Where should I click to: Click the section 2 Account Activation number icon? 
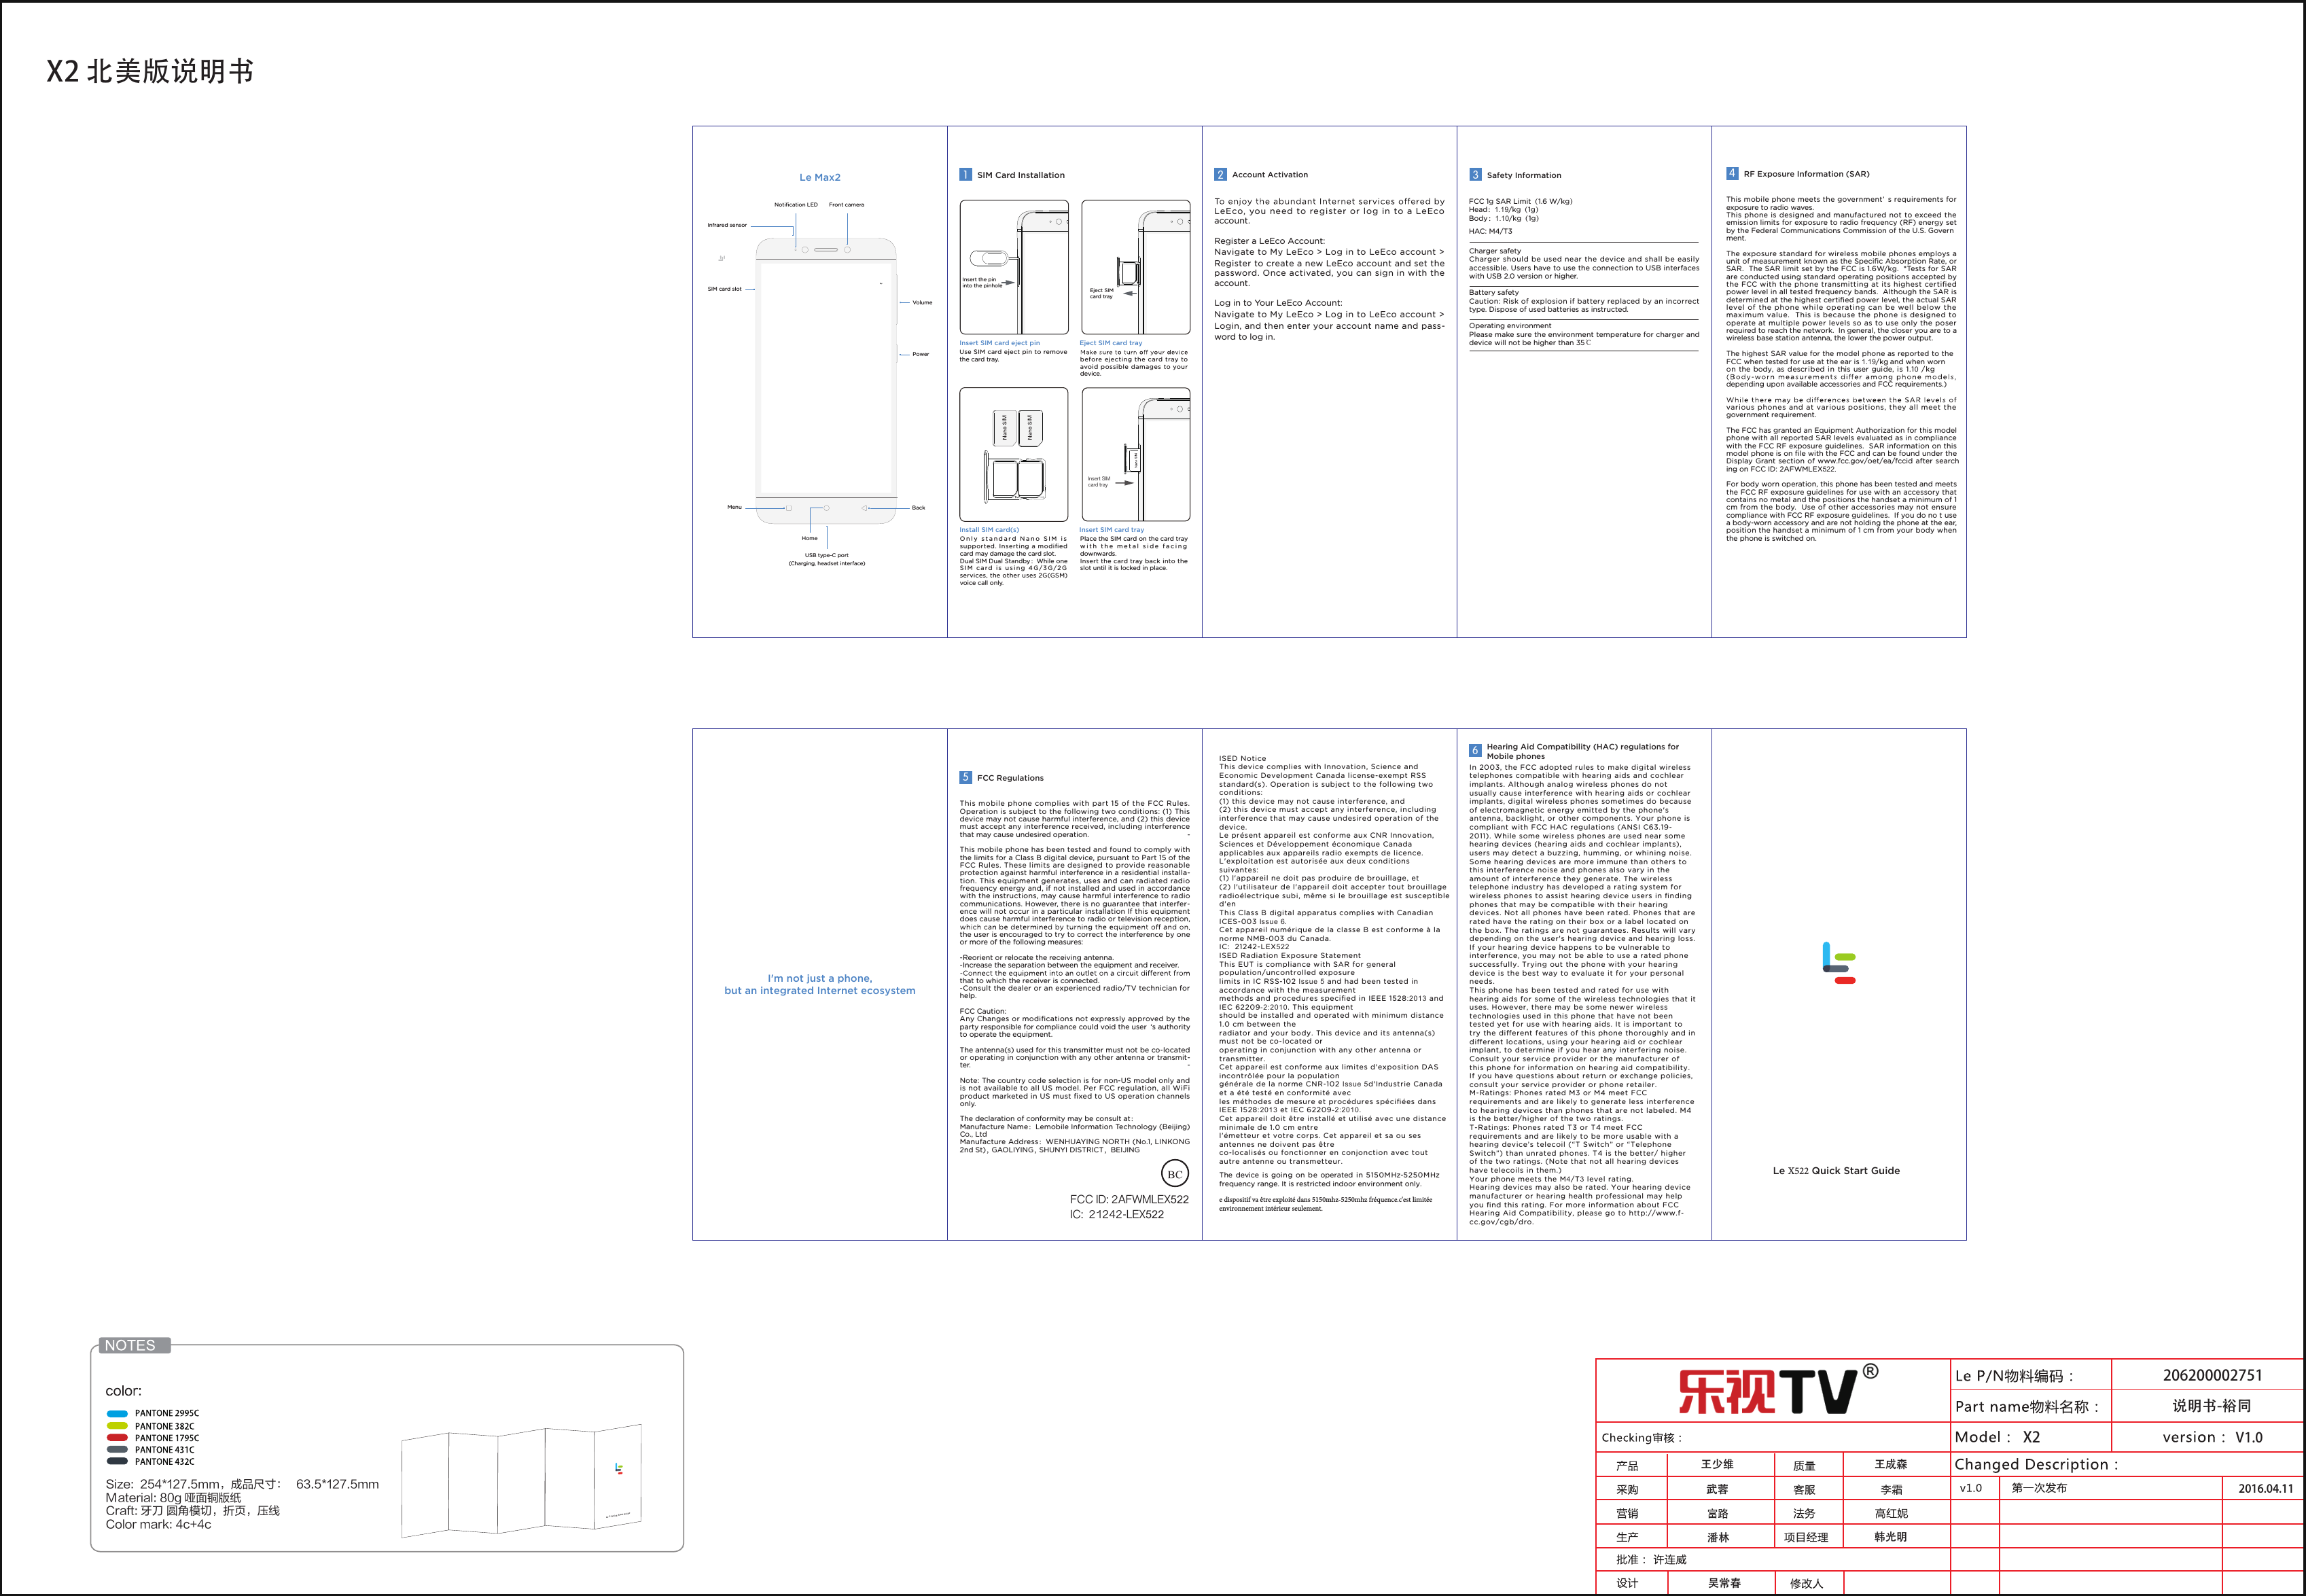1220,175
